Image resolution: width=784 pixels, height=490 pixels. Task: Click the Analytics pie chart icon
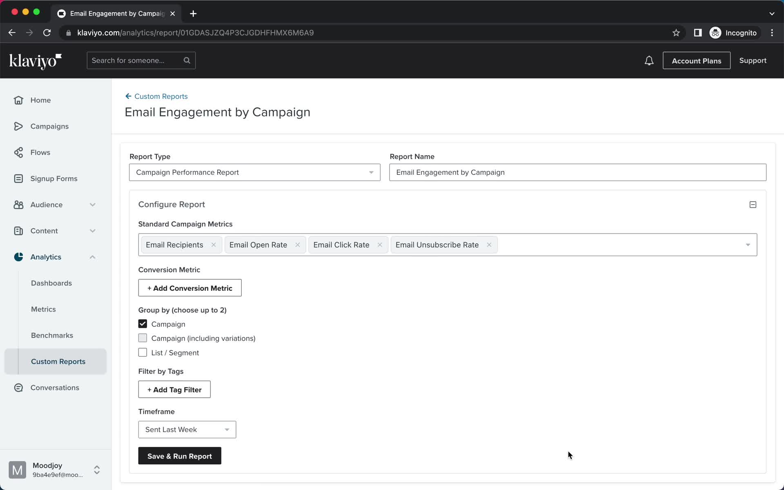tap(18, 257)
